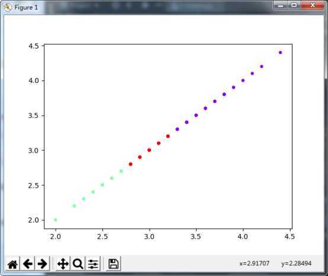Click the purple point at x=4.0
The image size is (328, 276).
click(243, 81)
